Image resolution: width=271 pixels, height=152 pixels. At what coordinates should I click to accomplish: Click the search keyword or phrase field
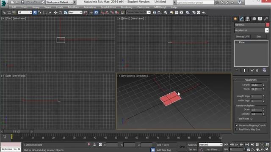click(x=195, y=3)
